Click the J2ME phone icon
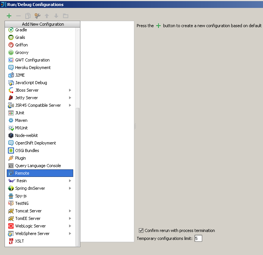 point(11,75)
